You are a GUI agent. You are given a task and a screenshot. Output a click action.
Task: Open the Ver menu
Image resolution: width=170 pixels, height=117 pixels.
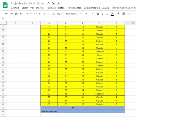(32, 8)
